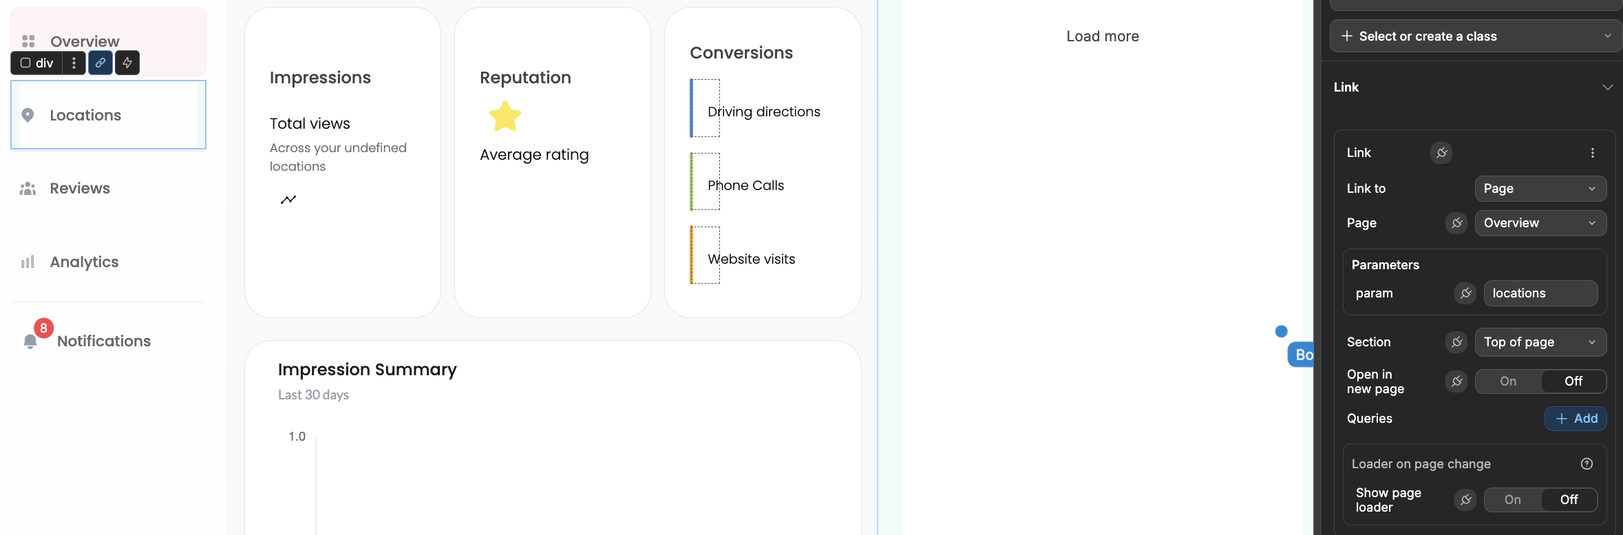The width and height of the screenshot is (1623, 535).
Task: Open the Select or create a class dropdown
Action: (1476, 36)
